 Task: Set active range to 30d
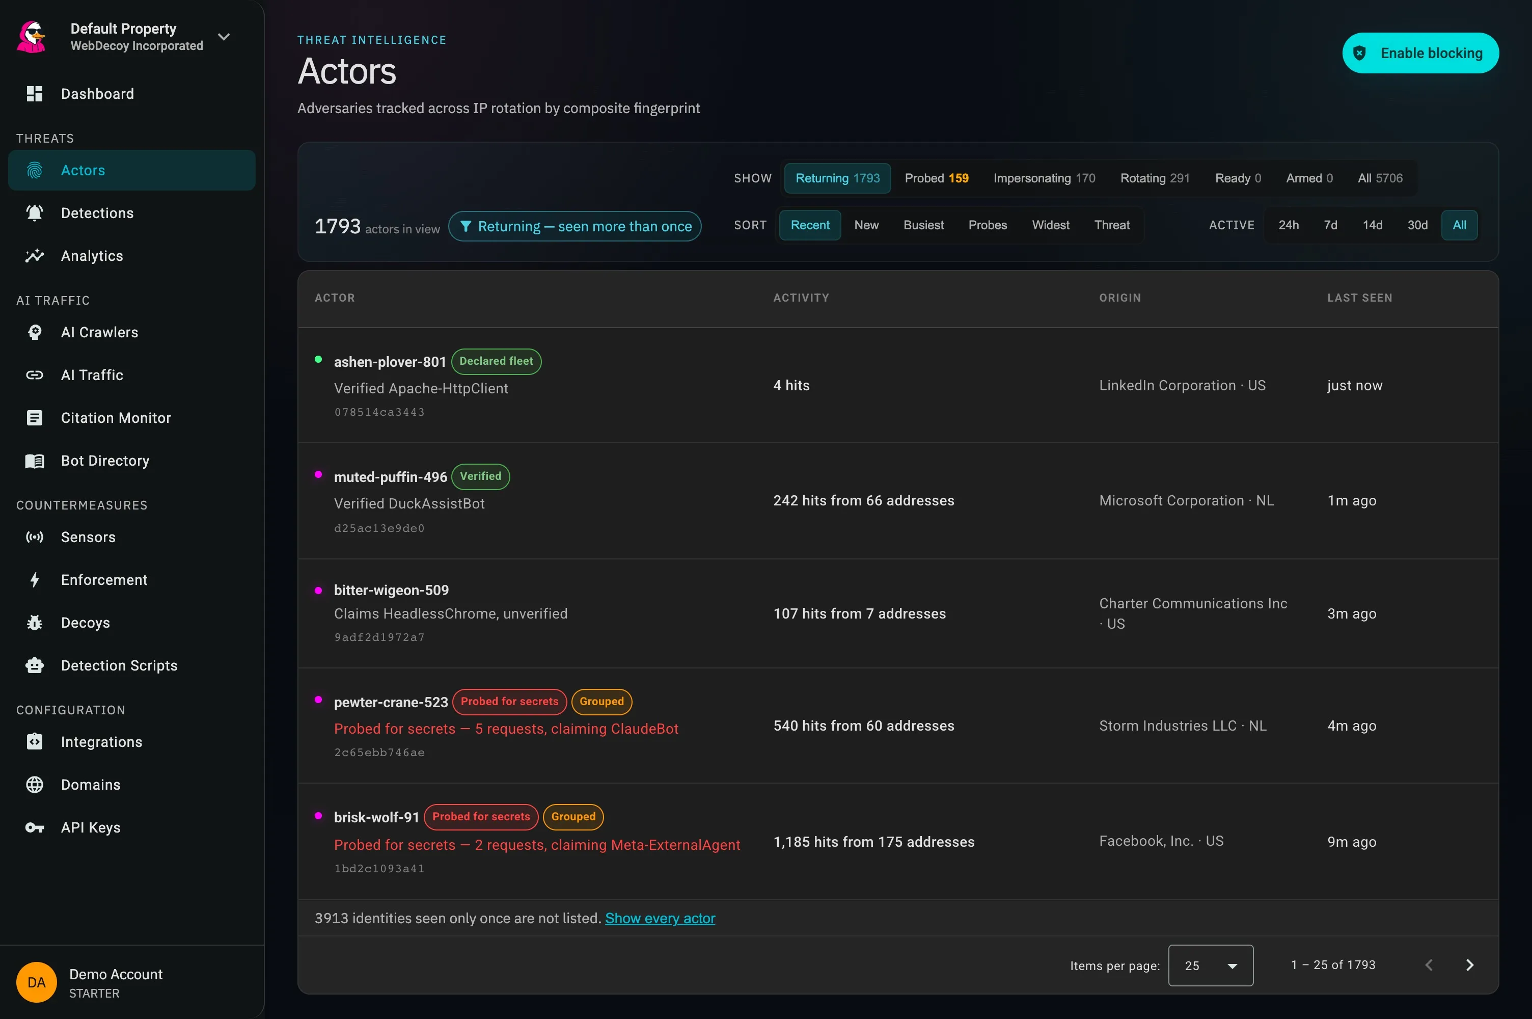click(x=1417, y=225)
